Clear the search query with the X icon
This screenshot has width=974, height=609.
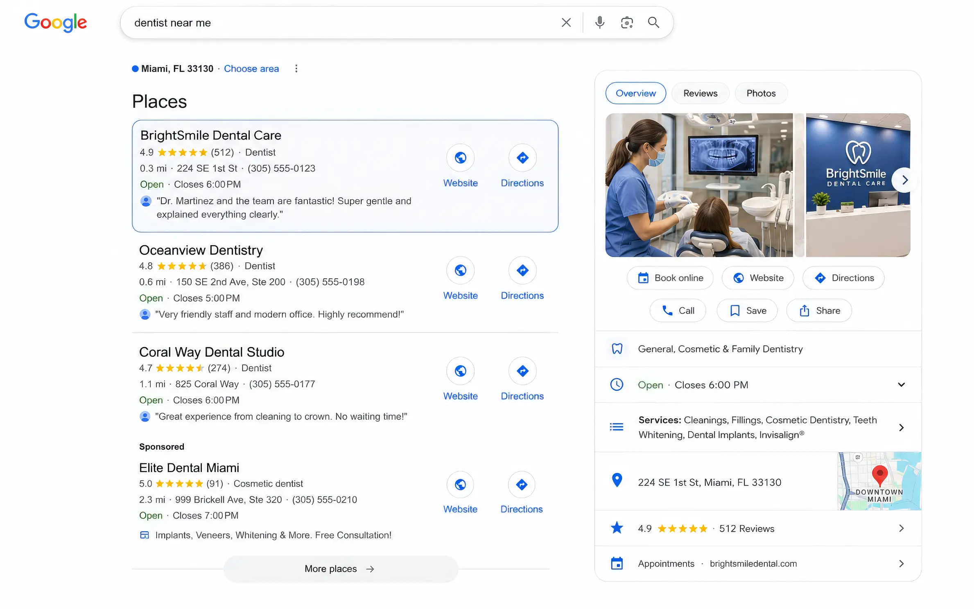tap(566, 23)
